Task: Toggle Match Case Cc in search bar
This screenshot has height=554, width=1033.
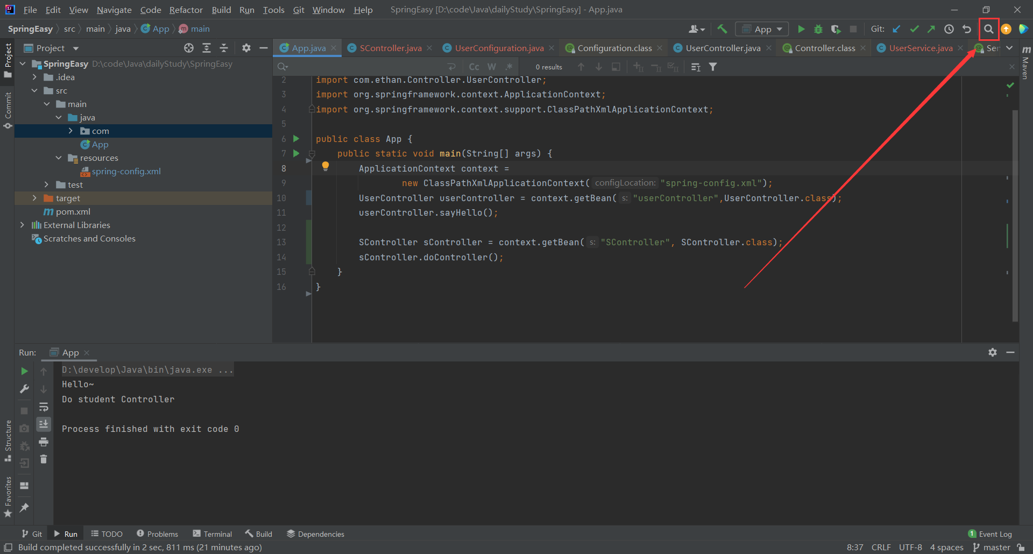Action: pyautogui.click(x=474, y=67)
